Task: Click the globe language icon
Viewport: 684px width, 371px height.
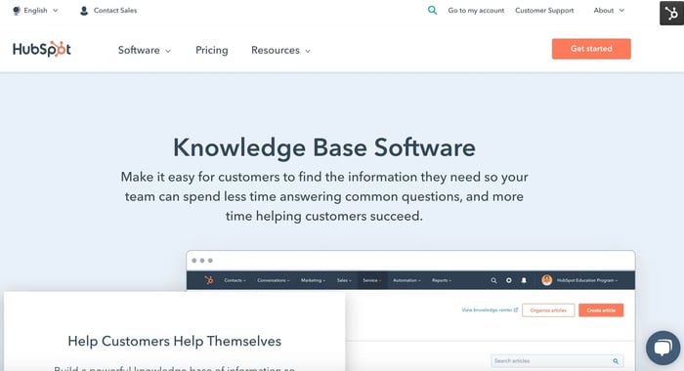Action: point(17,11)
